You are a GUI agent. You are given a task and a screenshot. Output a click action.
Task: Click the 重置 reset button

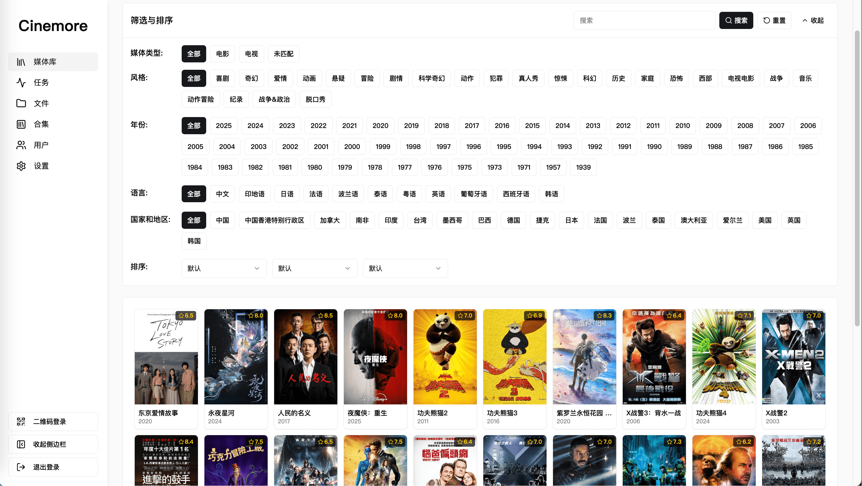[774, 20]
